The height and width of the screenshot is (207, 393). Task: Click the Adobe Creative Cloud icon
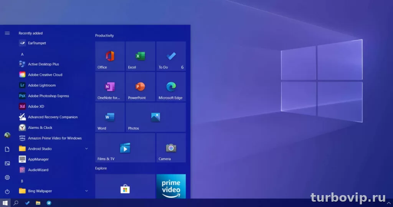(22, 75)
